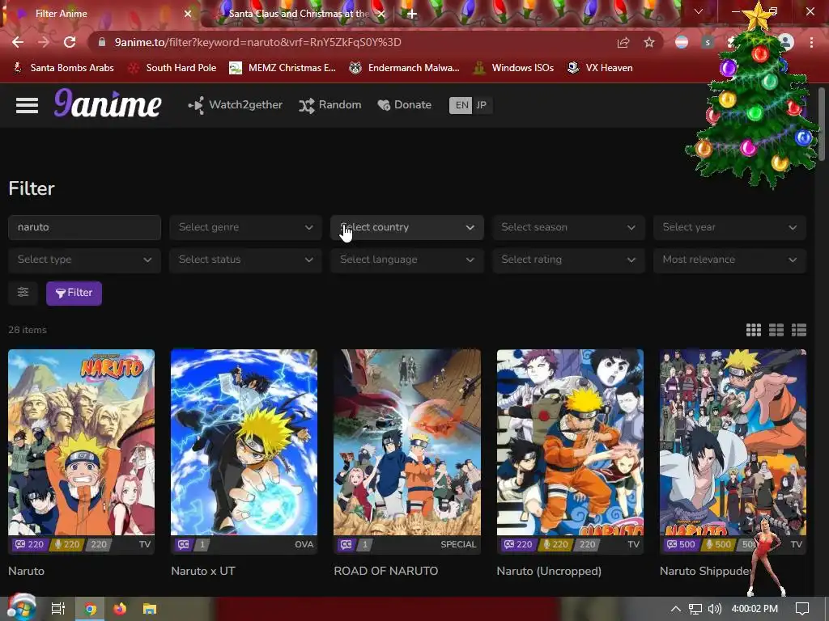Open the hamburger navigation menu
The width and height of the screenshot is (829, 621).
[x=27, y=105]
